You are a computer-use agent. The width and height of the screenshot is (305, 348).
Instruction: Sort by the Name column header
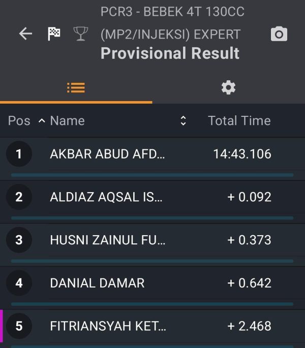click(x=67, y=121)
